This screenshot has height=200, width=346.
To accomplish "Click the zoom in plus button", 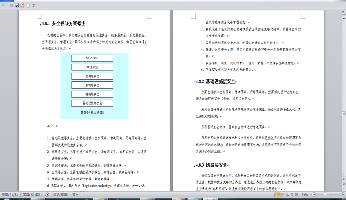I will coord(343,195).
